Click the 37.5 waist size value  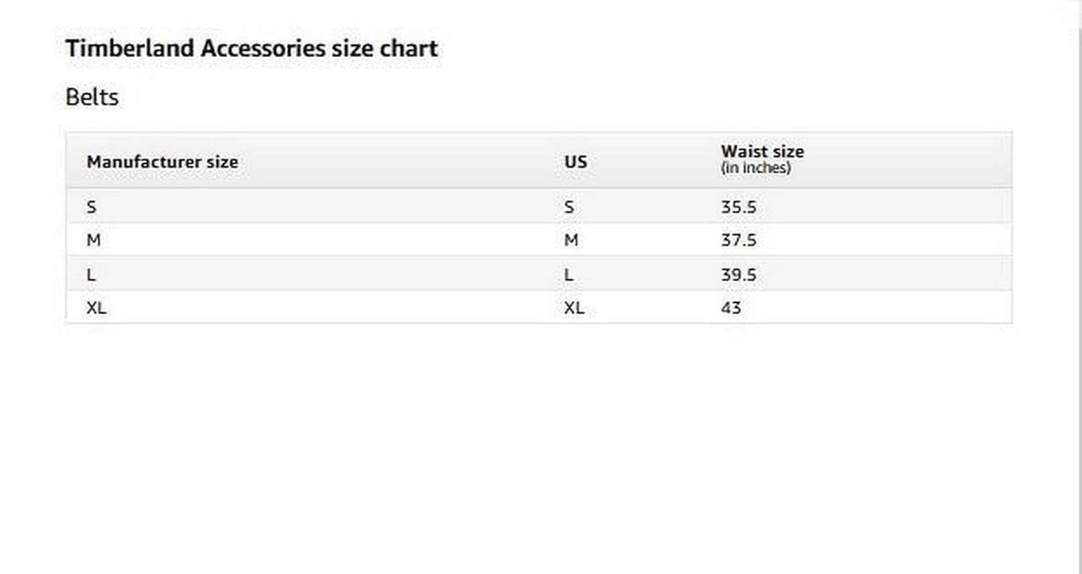[x=738, y=241]
